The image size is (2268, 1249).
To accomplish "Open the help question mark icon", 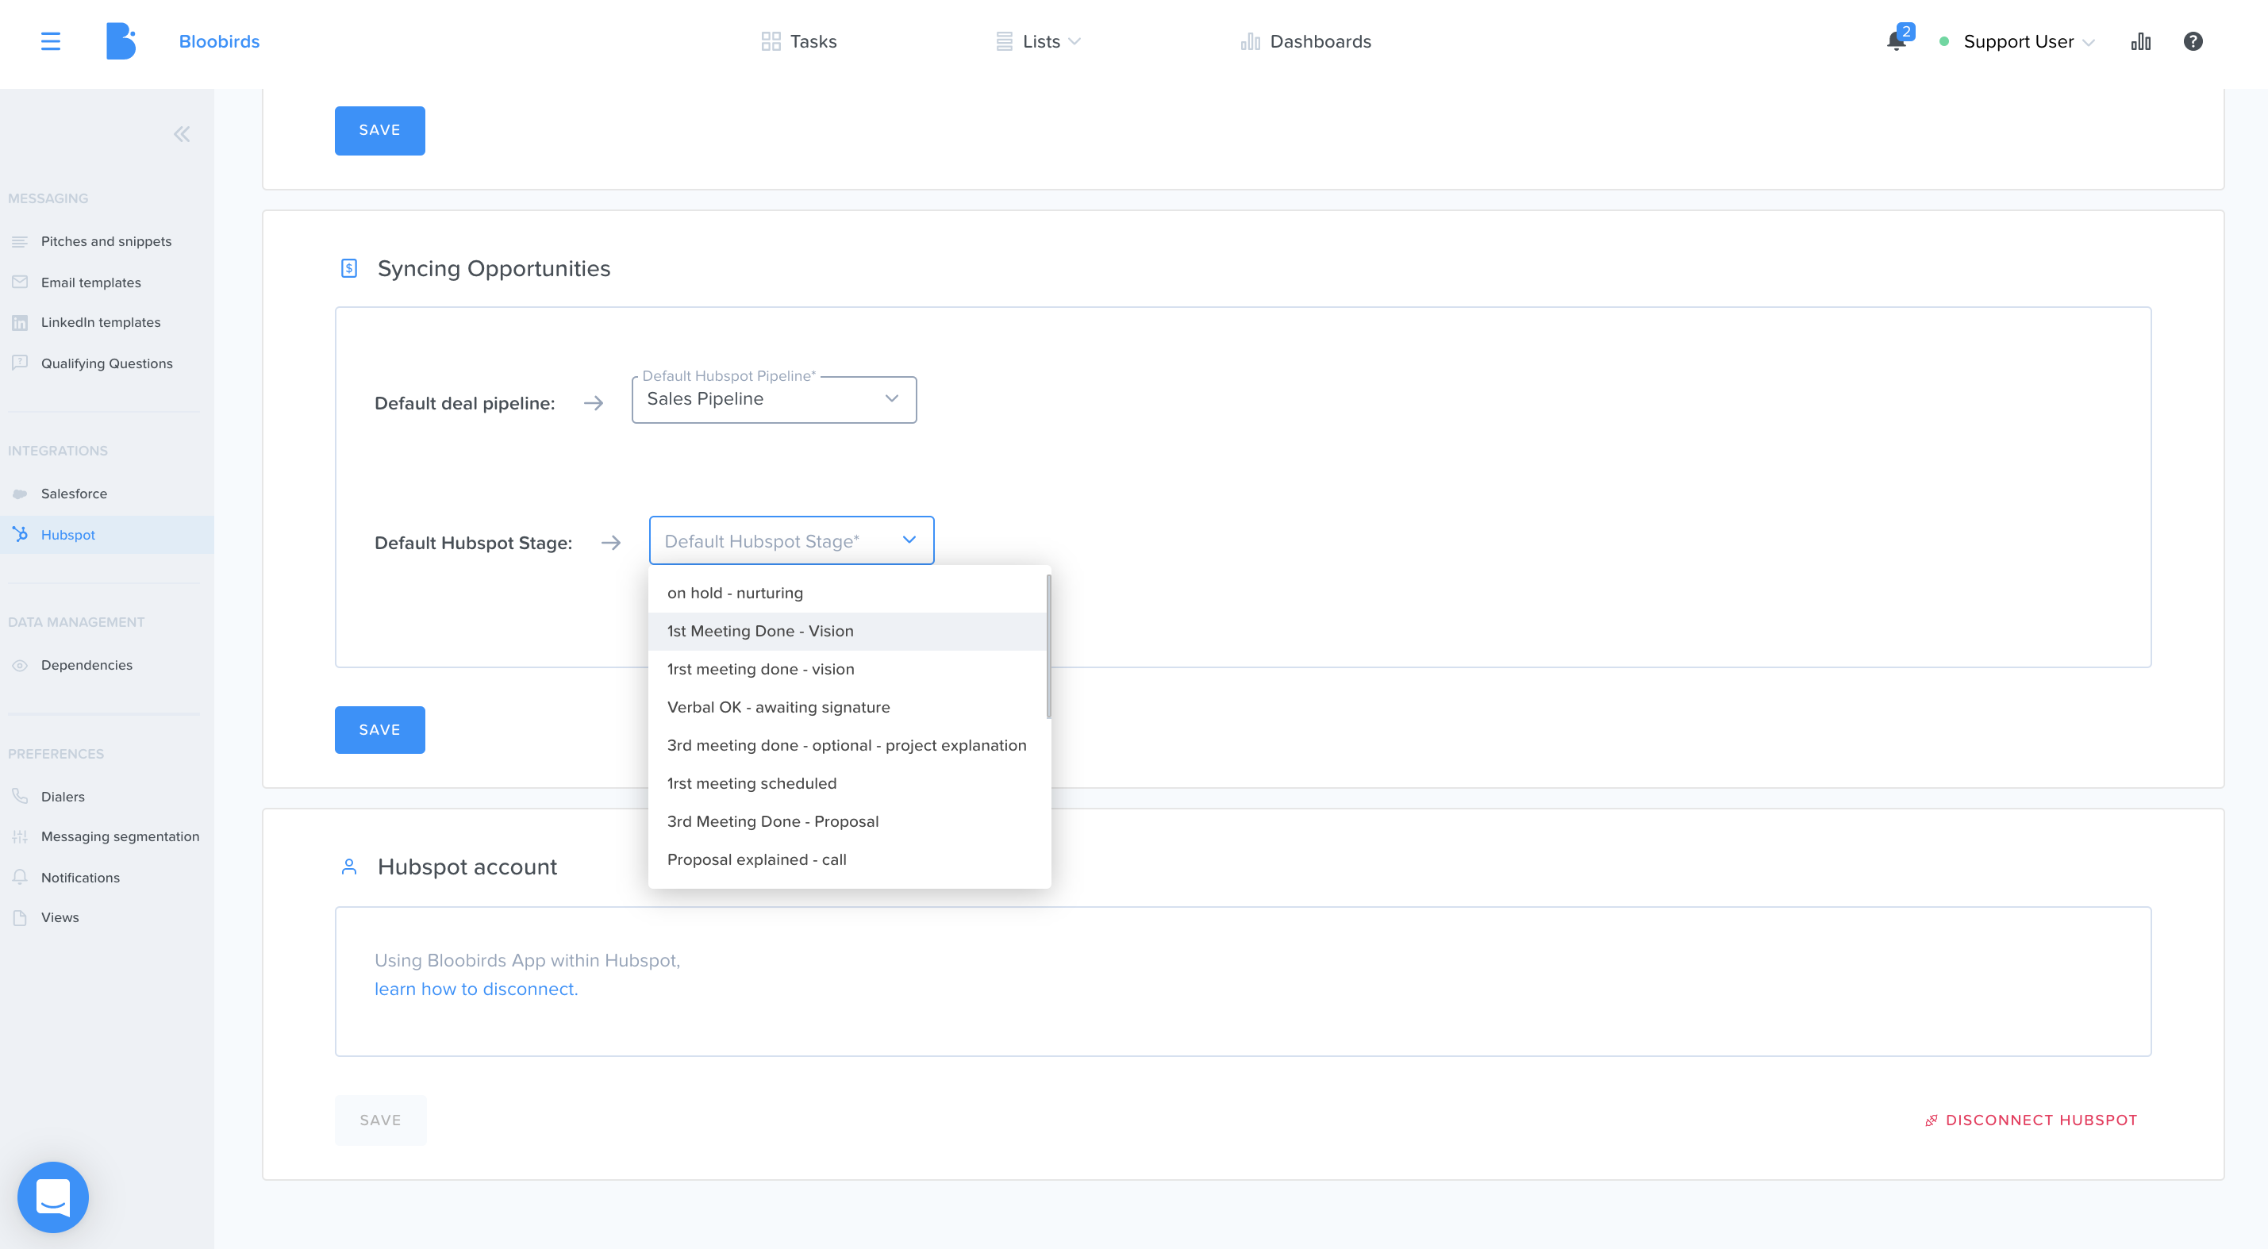I will (x=2193, y=41).
